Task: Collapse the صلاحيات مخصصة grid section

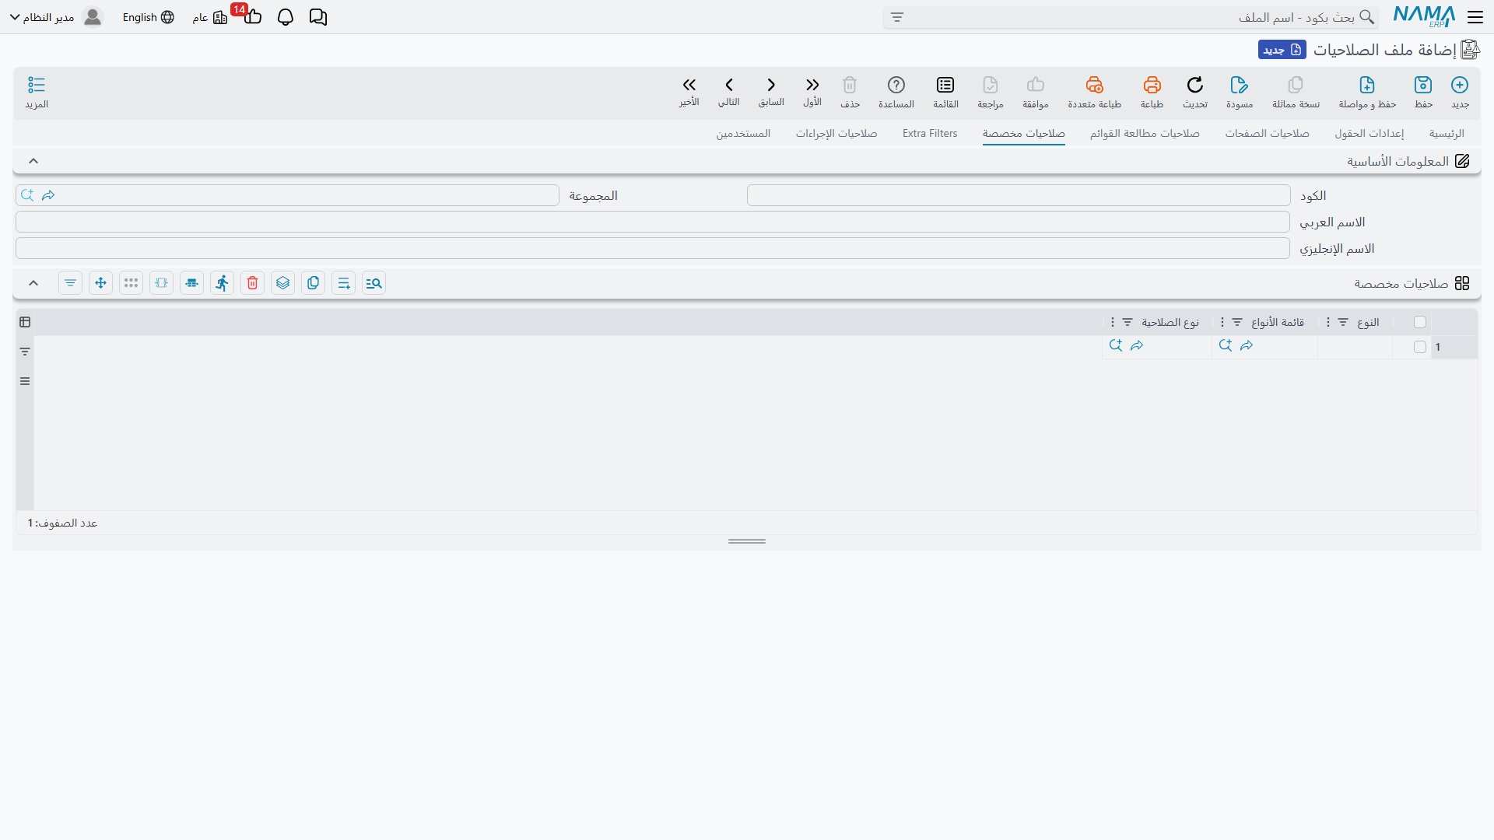Action: [33, 283]
